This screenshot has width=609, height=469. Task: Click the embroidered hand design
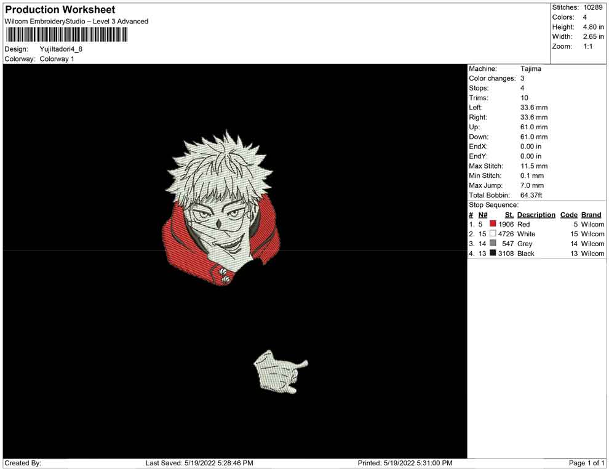point(281,372)
